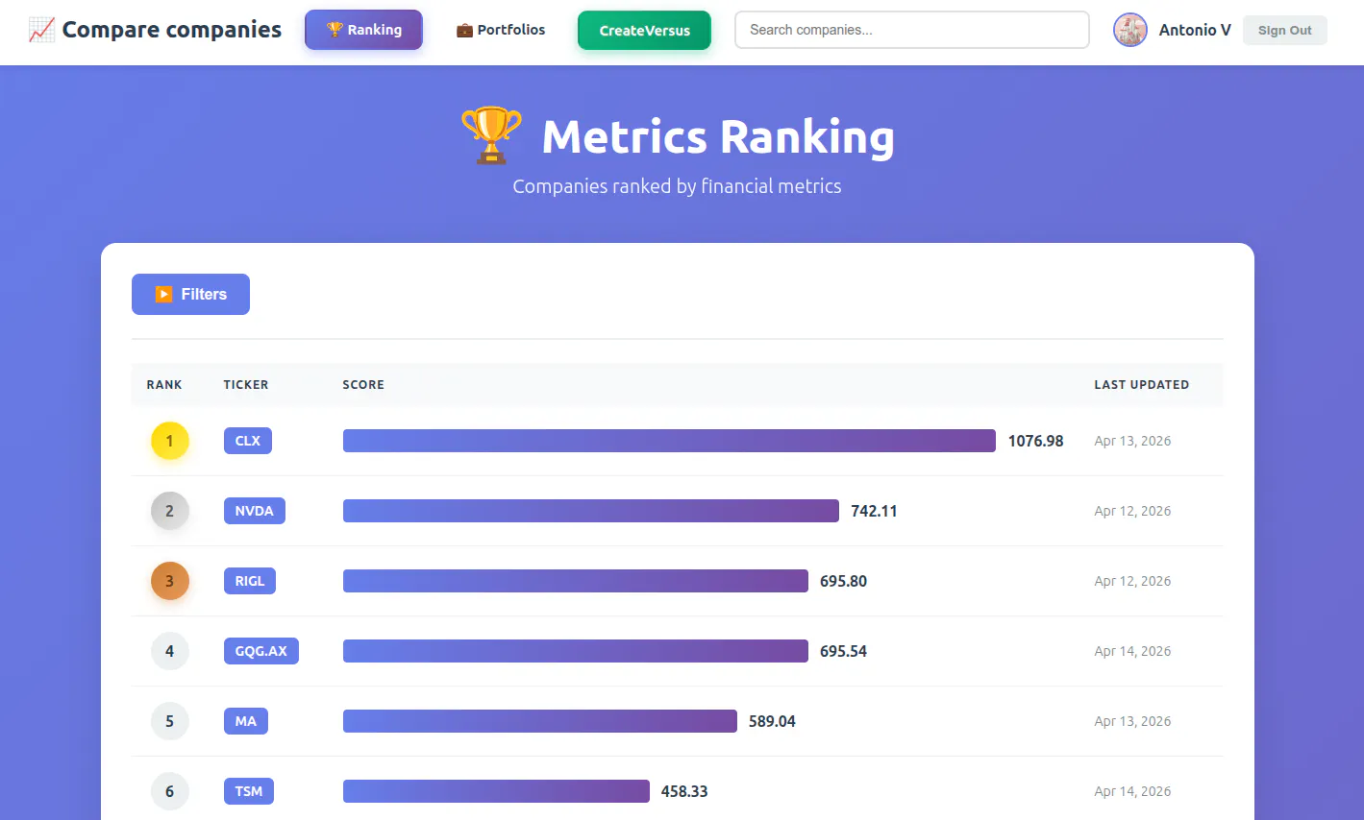Screen dimensions: 1364x820
Task: Click the Apr 14, 2026 date for GQG.AX
Action: pos(1132,651)
